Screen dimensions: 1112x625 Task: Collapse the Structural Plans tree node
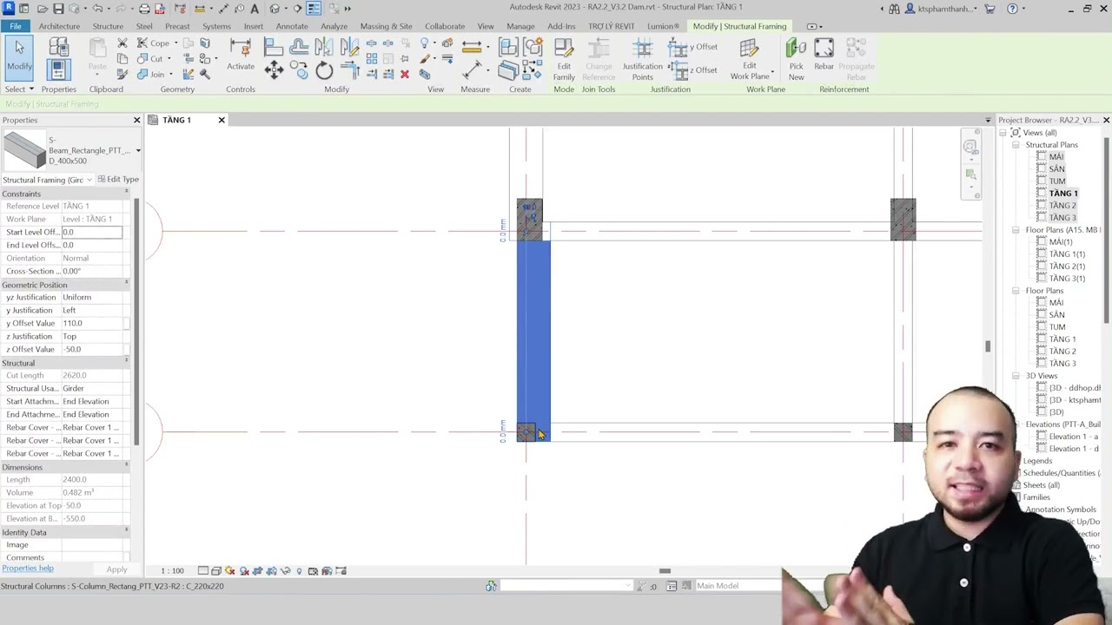click(1016, 145)
